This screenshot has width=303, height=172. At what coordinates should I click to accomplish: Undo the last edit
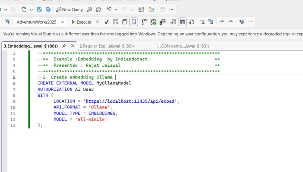click(109, 9)
